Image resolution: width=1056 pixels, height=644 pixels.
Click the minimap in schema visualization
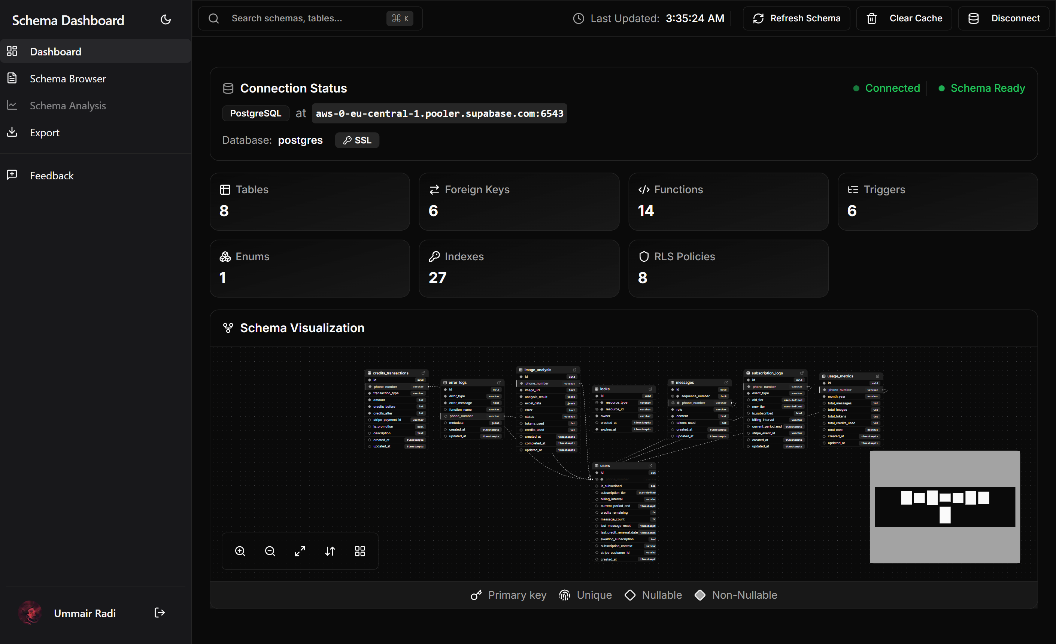944,507
